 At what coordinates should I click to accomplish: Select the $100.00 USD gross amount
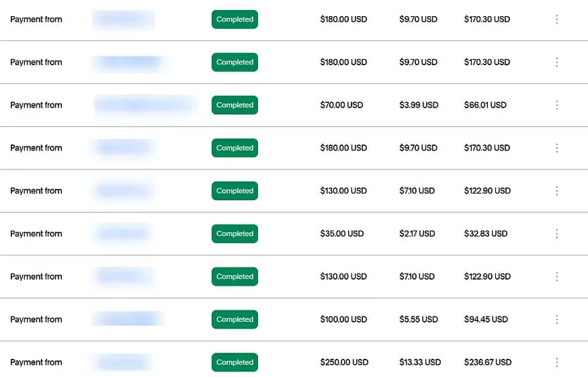(x=343, y=319)
